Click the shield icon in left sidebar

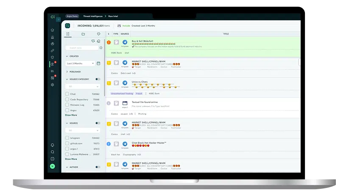[53, 57]
